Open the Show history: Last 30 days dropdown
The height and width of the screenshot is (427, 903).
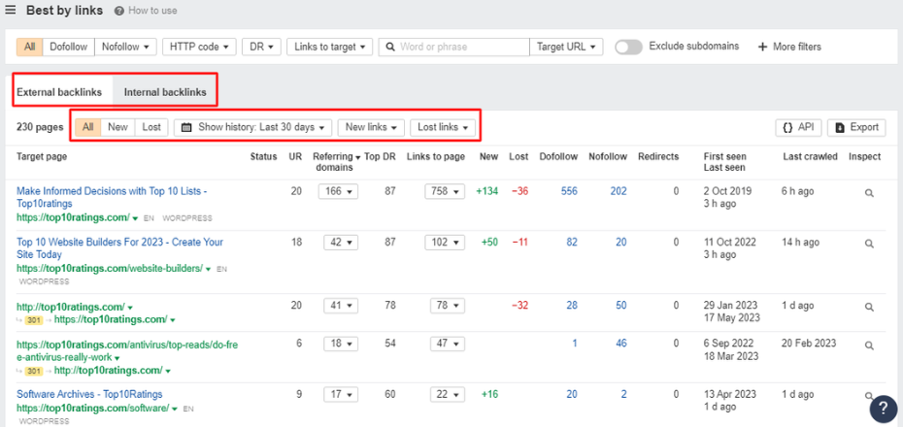click(x=252, y=127)
